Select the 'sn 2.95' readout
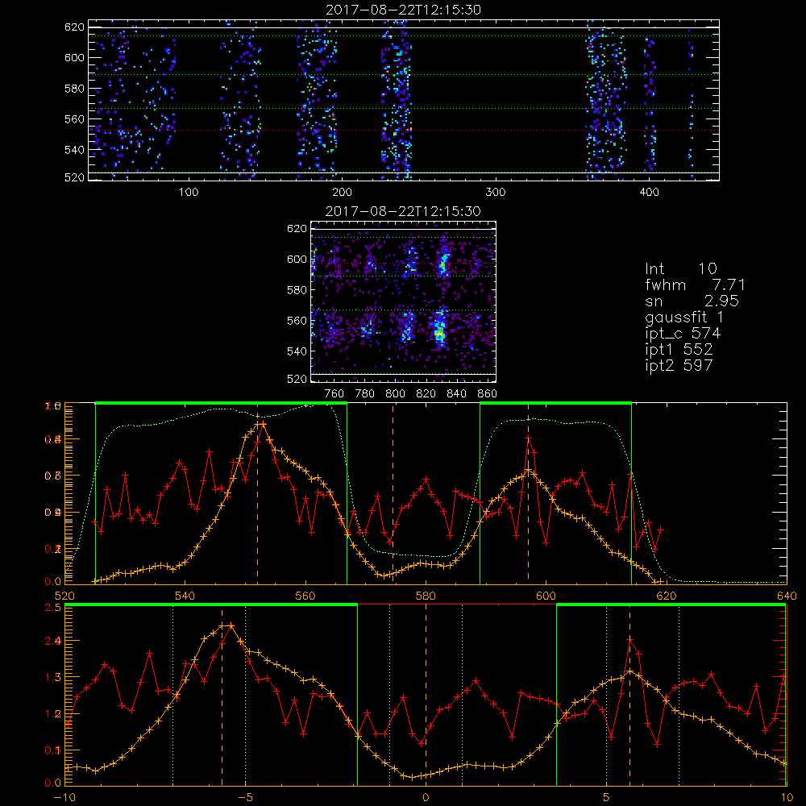 [692, 301]
